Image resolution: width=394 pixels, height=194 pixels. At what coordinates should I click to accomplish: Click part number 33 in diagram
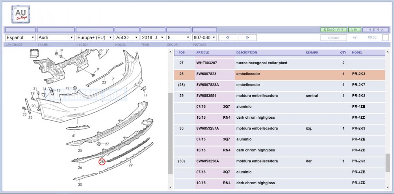(x=24, y=114)
